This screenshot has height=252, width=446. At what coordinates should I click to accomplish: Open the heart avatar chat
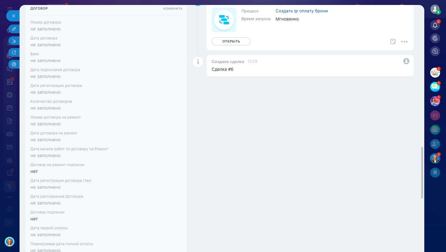tap(435, 101)
